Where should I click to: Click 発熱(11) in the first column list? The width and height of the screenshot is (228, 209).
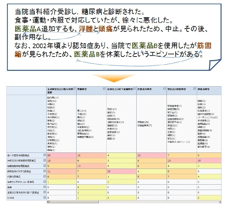point(52,101)
